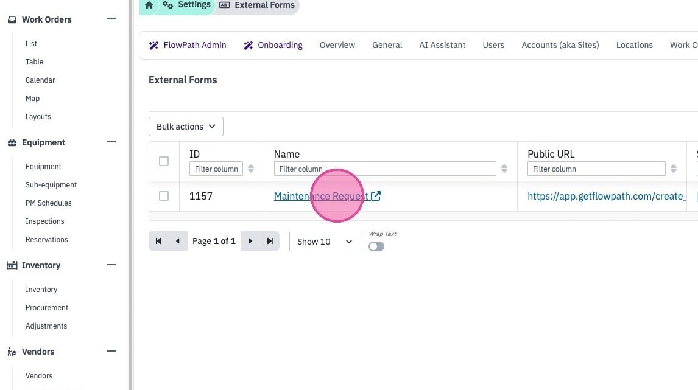Open the Show 10 rows dropdown
This screenshot has height=390, width=698.
tap(325, 242)
